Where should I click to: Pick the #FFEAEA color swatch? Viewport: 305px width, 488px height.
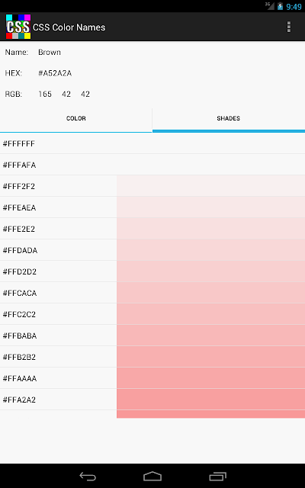click(x=210, y=207)
